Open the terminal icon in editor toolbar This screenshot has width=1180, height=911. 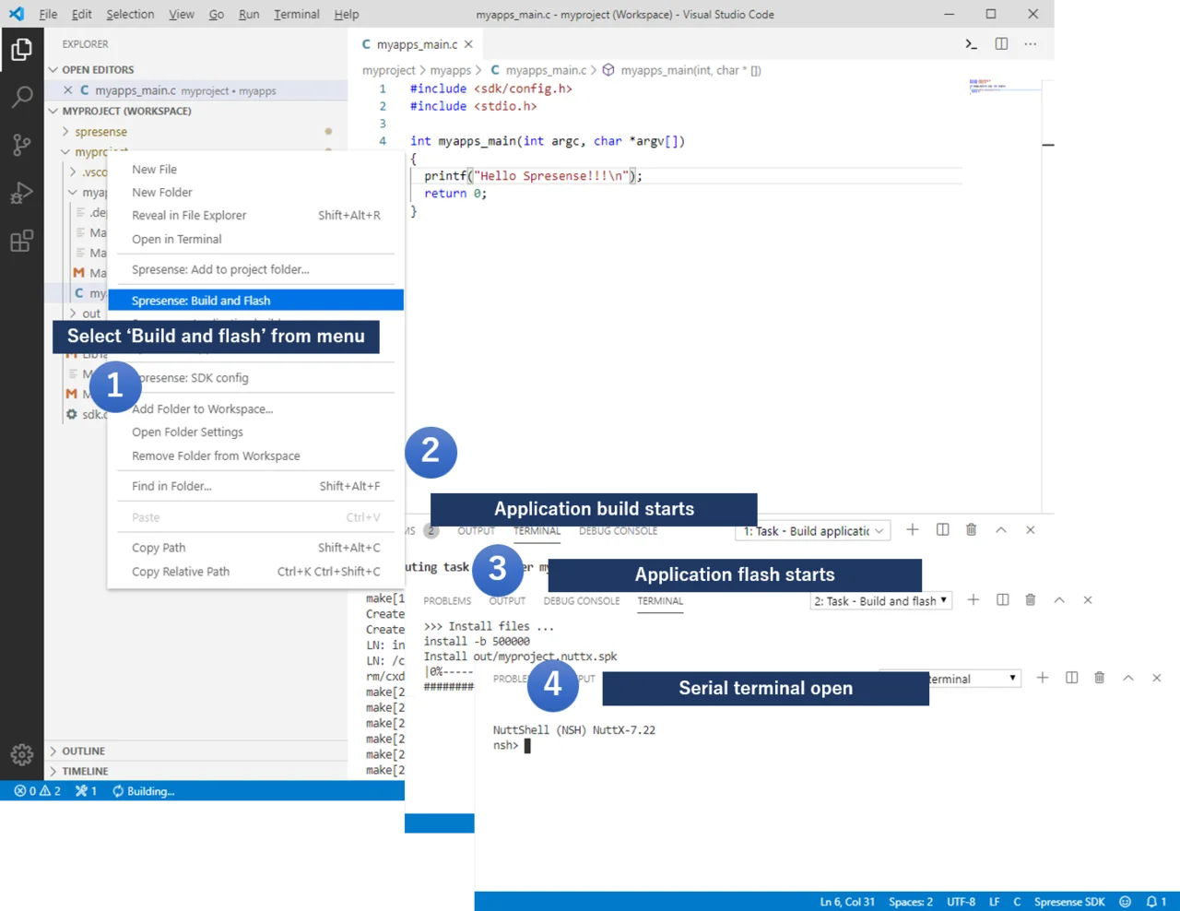[971, 44]
